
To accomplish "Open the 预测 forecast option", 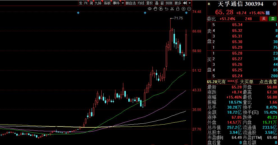I will tap(169, 3).
